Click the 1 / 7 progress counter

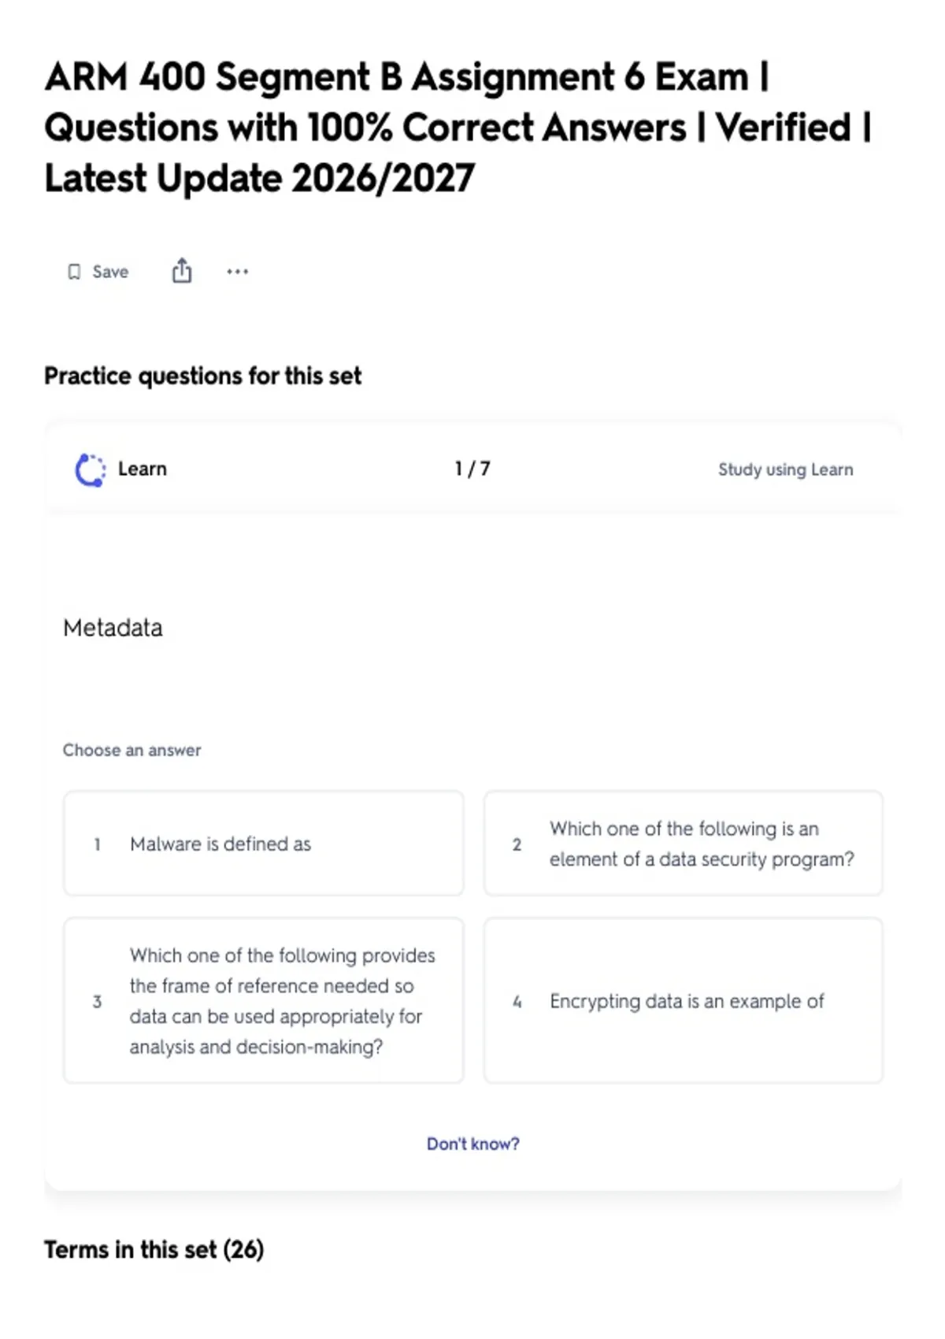point(472,469)
